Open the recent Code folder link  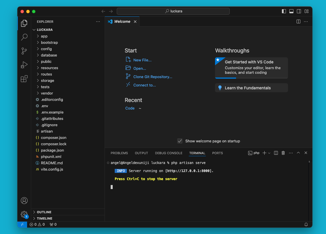point(130,108)
